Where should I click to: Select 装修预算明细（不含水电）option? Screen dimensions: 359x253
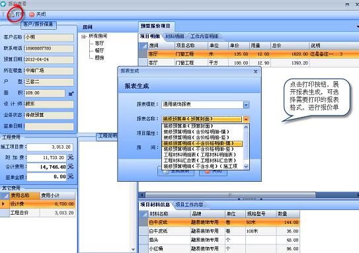pyautogui.click(x=202, y=166)
